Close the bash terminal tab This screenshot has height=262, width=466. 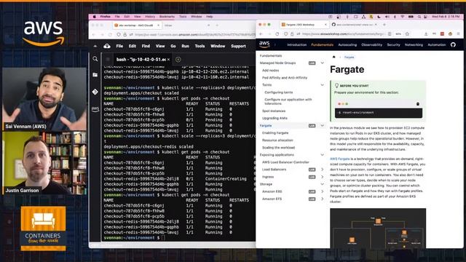click(x=168, y=60)
